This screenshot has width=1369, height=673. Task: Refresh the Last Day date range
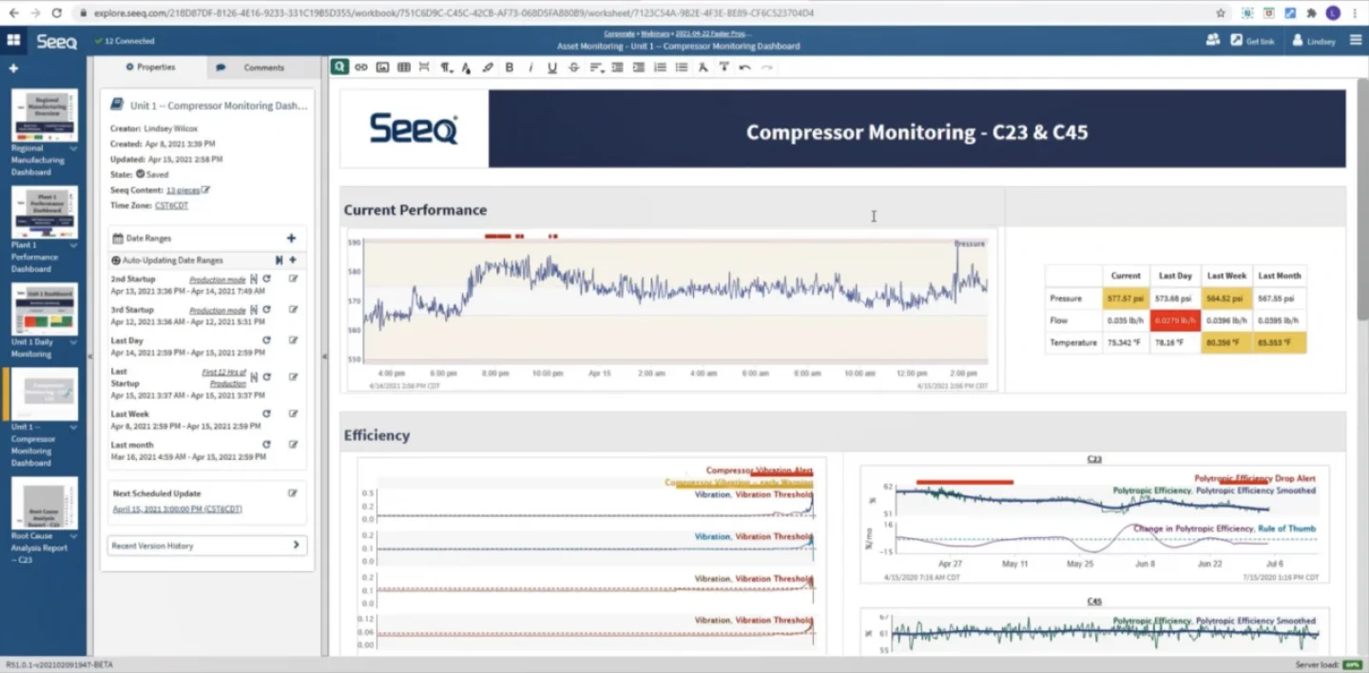click(266, 340)
